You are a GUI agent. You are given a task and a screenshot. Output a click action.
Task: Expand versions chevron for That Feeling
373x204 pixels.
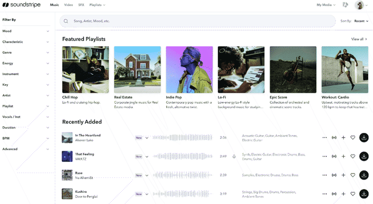pos(147,157)
